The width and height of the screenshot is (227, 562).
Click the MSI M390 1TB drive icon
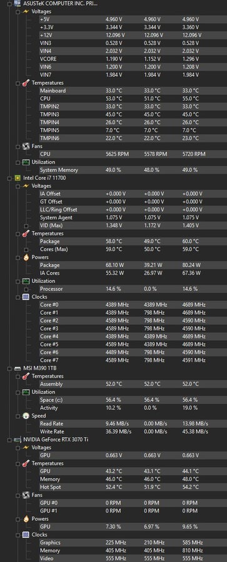[x=17, y=368]
